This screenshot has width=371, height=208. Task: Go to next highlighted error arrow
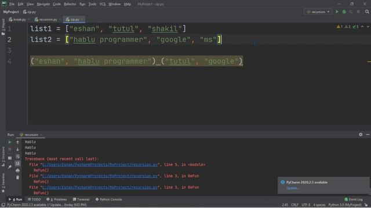[368, 27]
